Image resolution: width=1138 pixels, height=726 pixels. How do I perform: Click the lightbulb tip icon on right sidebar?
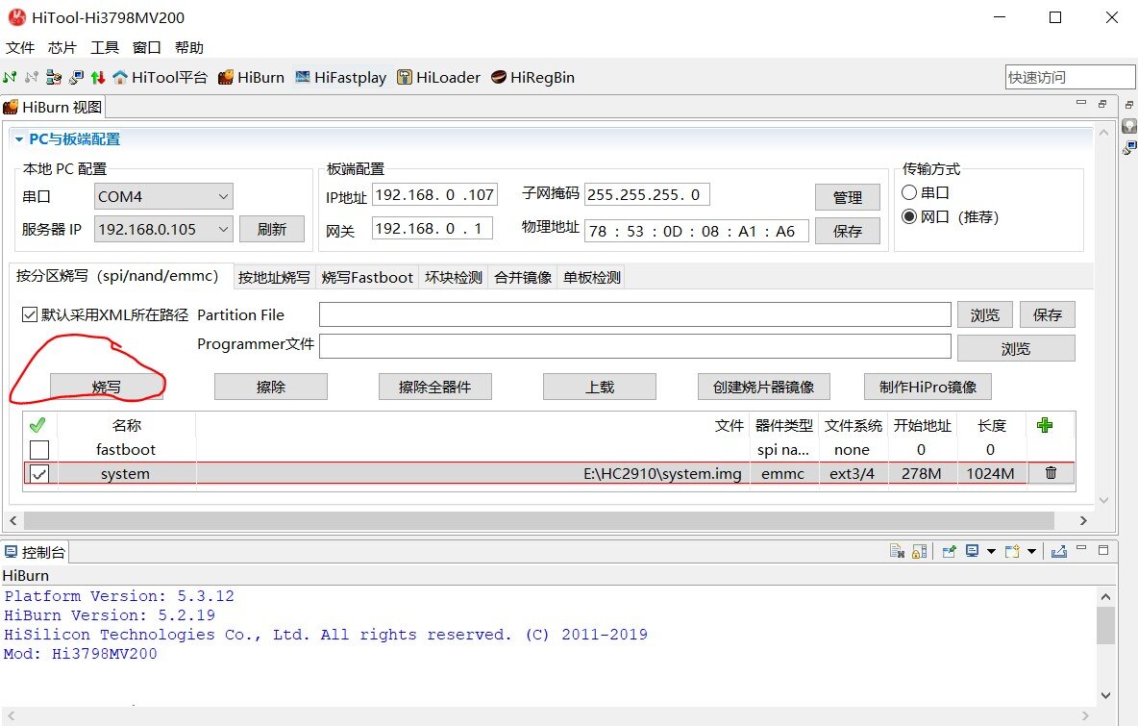[1128, 126]
